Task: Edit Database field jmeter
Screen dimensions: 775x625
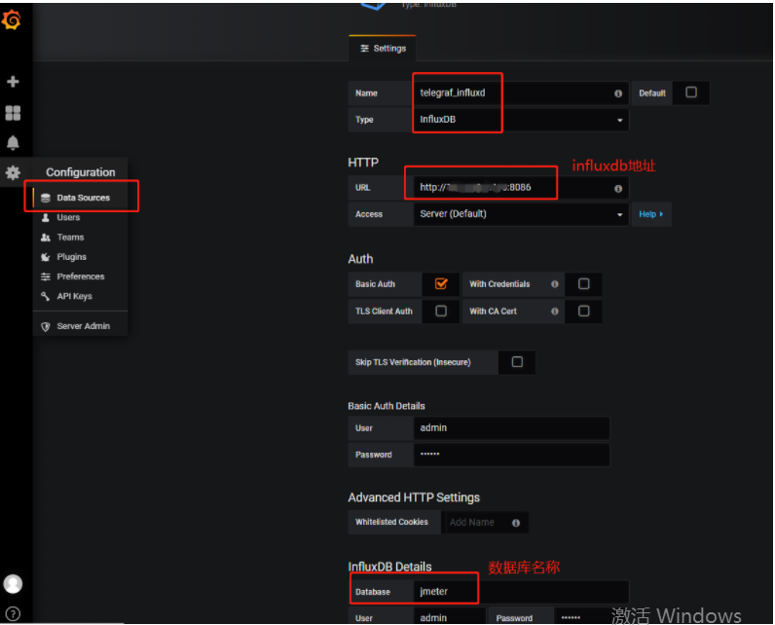Action: [521, 592]
